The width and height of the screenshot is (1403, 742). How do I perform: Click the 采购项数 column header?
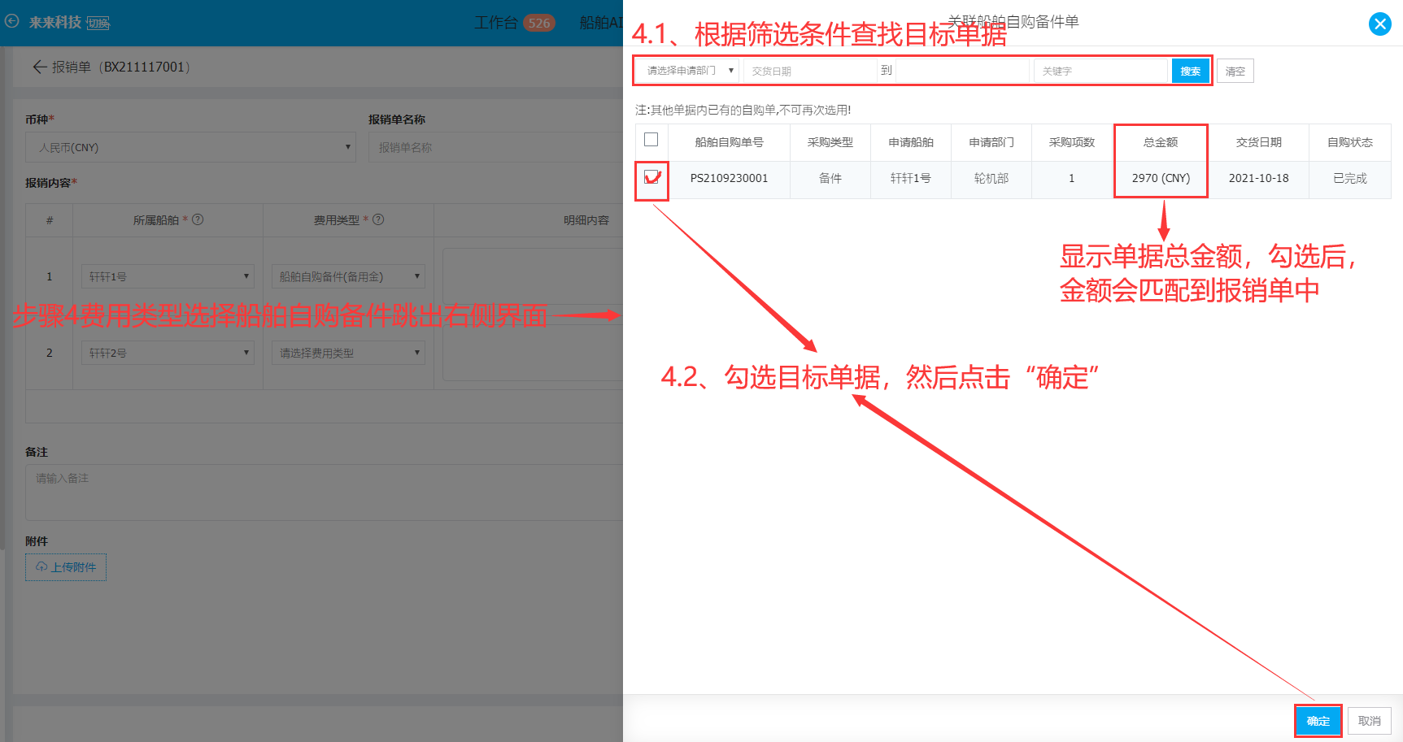[x=1071, y=142]
